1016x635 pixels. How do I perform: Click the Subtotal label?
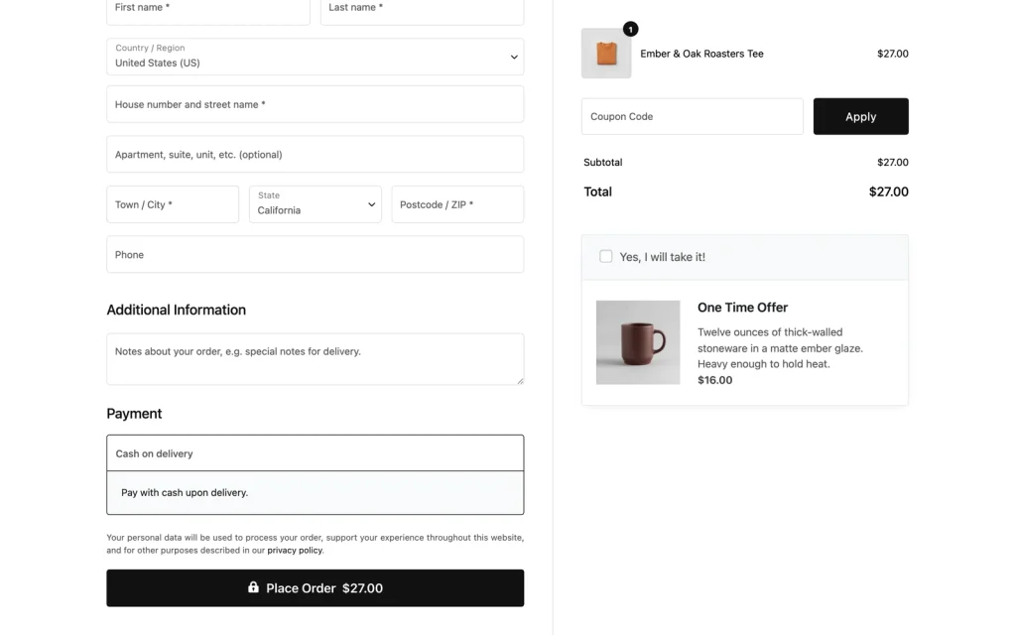[602, 162]
